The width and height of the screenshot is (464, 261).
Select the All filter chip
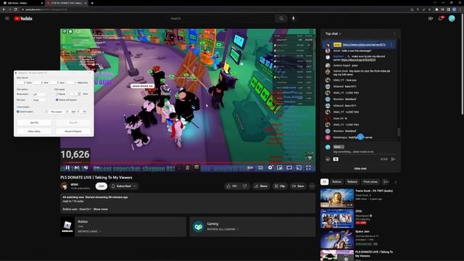pos(324,182)
